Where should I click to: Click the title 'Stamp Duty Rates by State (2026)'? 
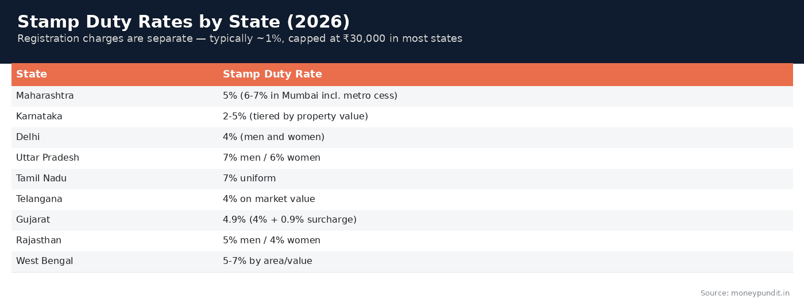(183, 22)
